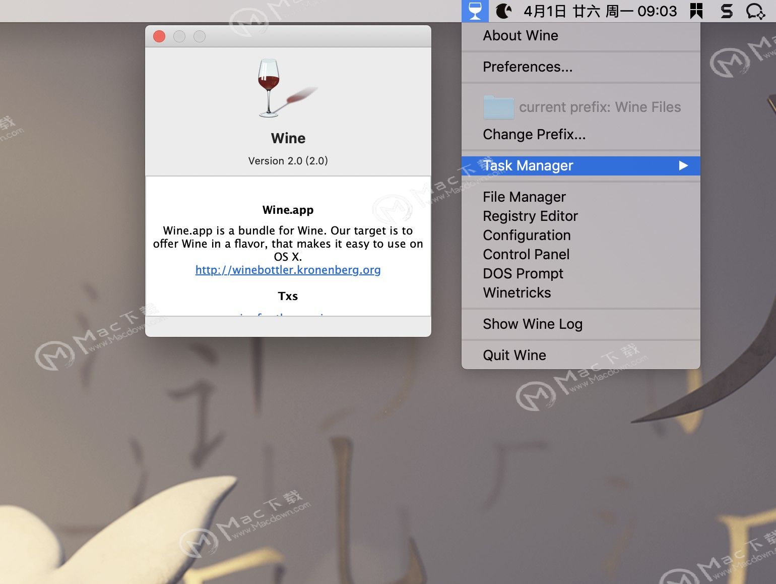Open the winebottler.kronenberg.org link

(288, 270)
